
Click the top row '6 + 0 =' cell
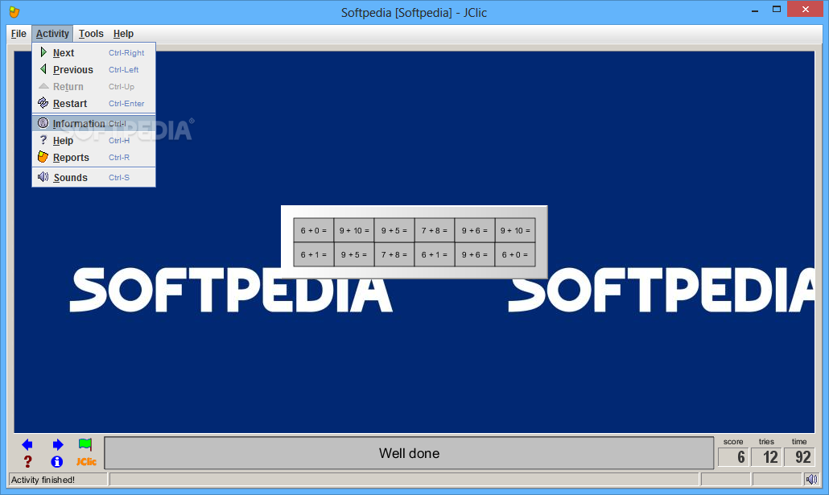pos(314,230)
